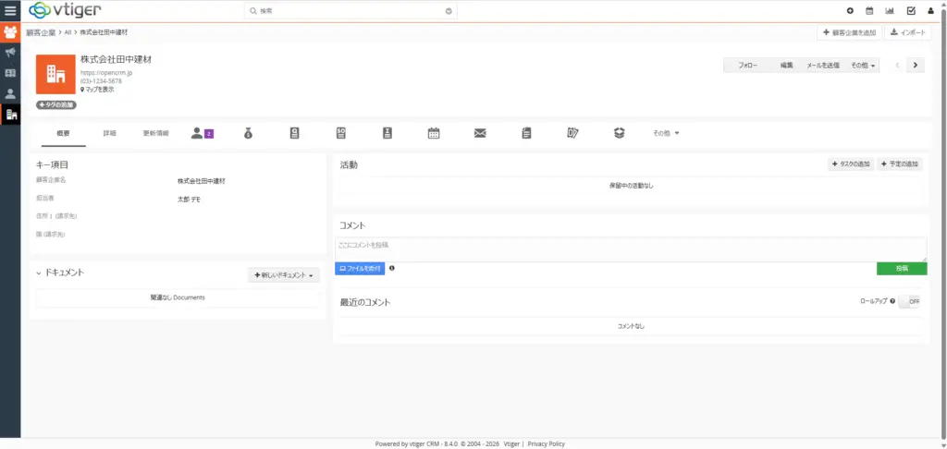Collapse the ドキュメント widget
Image resolution: width=947 pixels, height=449 pixels.
[39, 273]
